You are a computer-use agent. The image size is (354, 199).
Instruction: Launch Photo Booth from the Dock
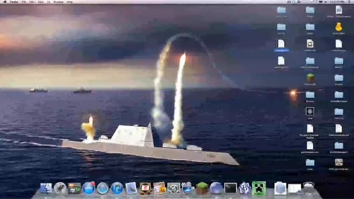tap(145, 188)
